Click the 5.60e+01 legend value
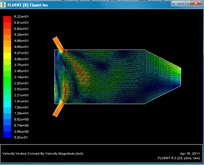This screenshot has height=165, width=204. [x=21, y=29]
